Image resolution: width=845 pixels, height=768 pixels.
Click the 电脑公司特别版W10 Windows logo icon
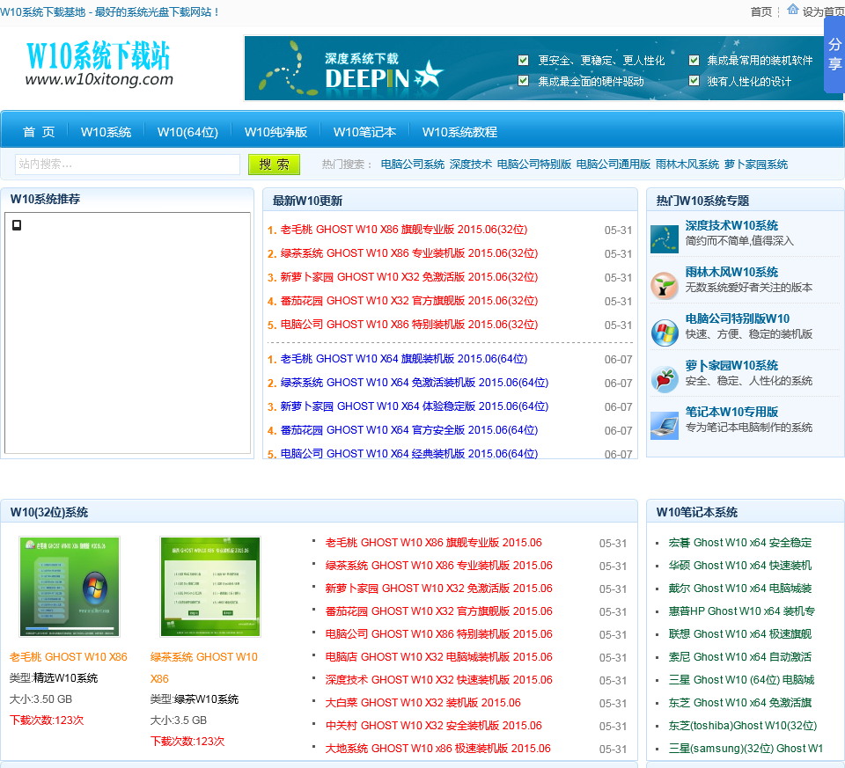pyautogui.click(x=664, y=333)
